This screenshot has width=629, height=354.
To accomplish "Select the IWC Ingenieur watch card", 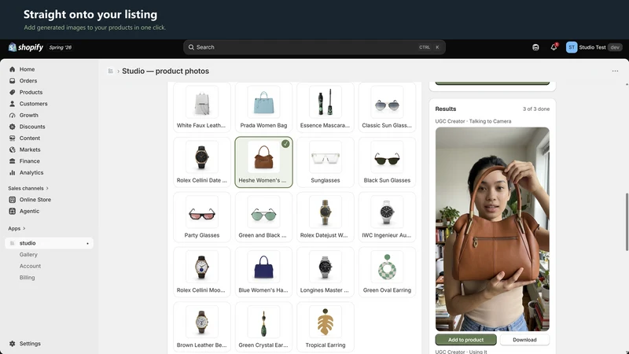I will (387, 217).
